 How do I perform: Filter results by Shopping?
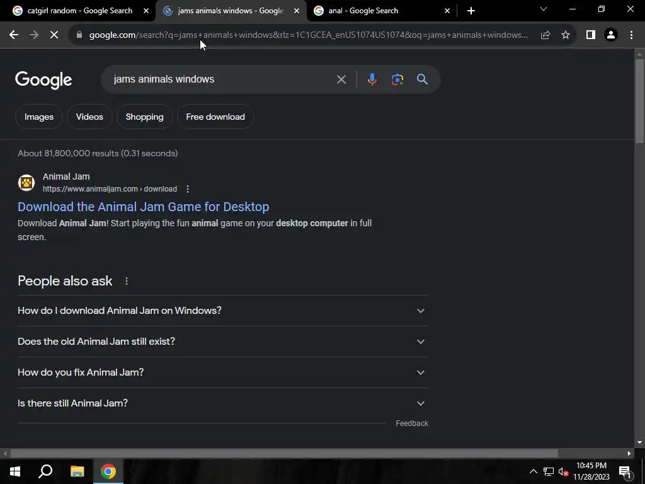coord(144,117)
